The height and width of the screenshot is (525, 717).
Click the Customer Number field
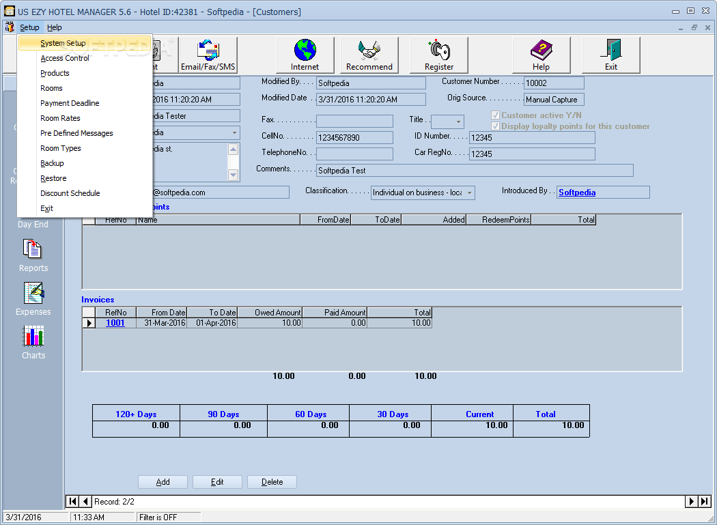pos(554,83)
